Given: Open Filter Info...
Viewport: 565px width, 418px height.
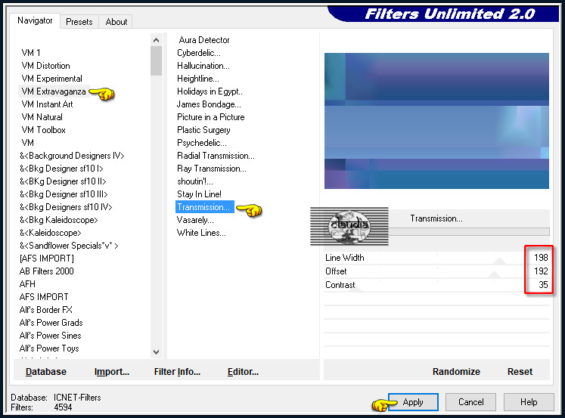Looking at the screenshot, I should pyautogui.click(x=177, y=372).
